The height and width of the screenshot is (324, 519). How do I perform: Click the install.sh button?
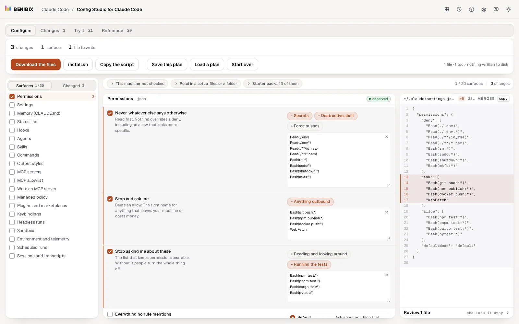point(78,64)
